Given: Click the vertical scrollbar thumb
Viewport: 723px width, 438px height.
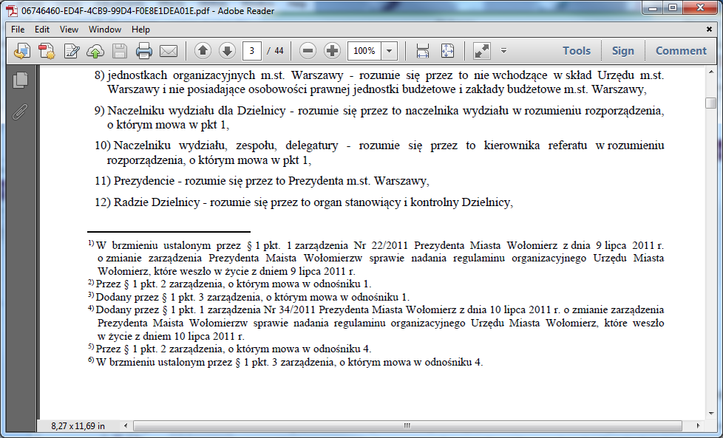Looking at the screenshot, I should 710,102.
